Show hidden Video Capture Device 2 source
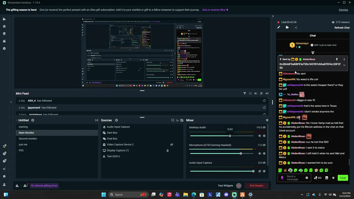 (x=171, y=145)
